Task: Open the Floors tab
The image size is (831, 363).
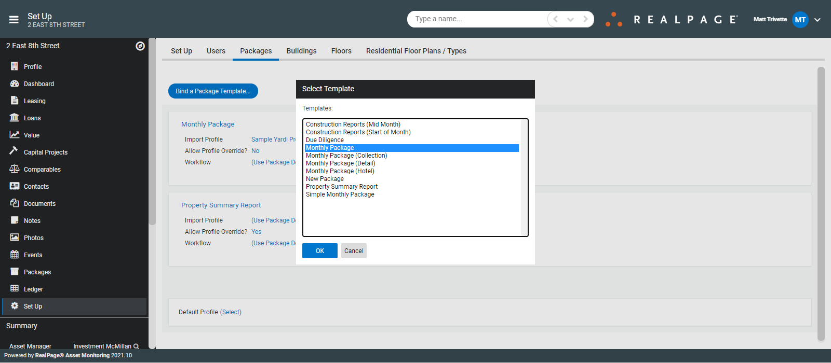Action: pyautogui.click(x=341, y=51)
